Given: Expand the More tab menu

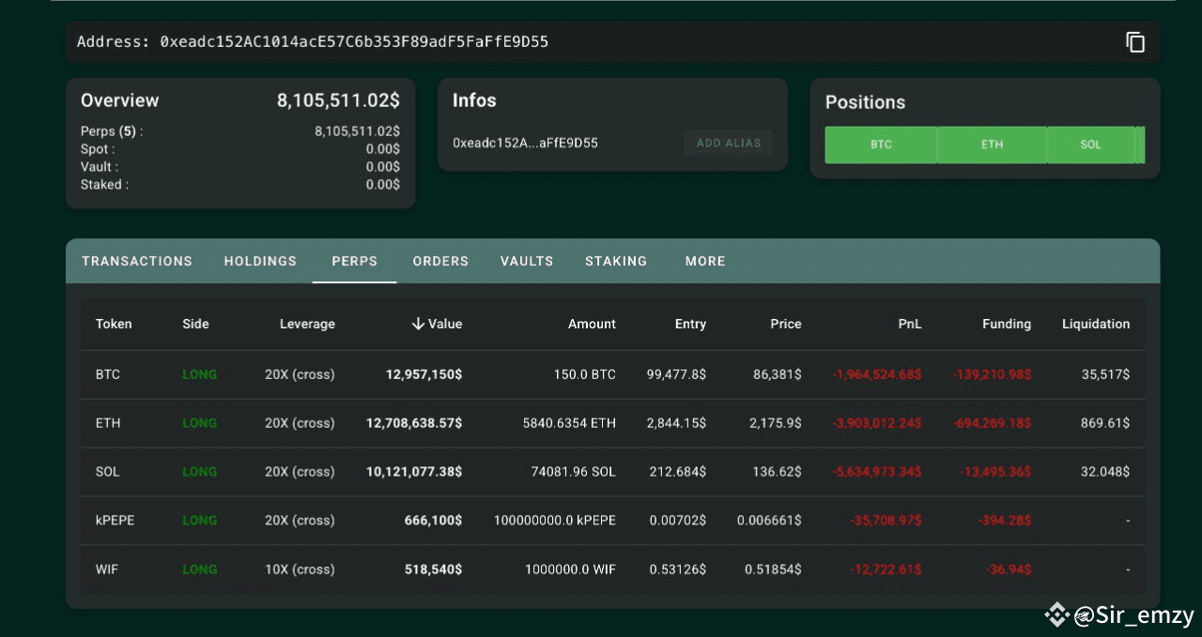Looking at the screenshot, I should [705, 261].
